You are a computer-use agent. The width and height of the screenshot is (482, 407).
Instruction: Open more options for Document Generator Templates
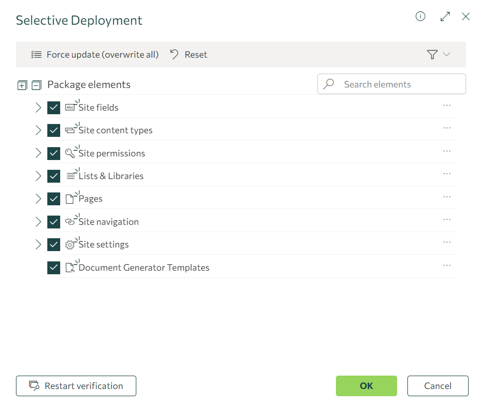tap(447, 266)
